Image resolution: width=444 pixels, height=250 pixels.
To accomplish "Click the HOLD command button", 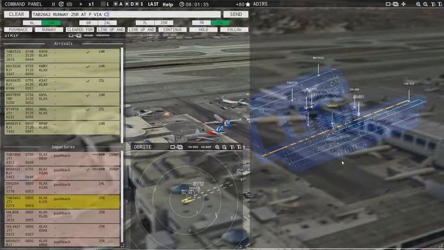I will 203,29.
